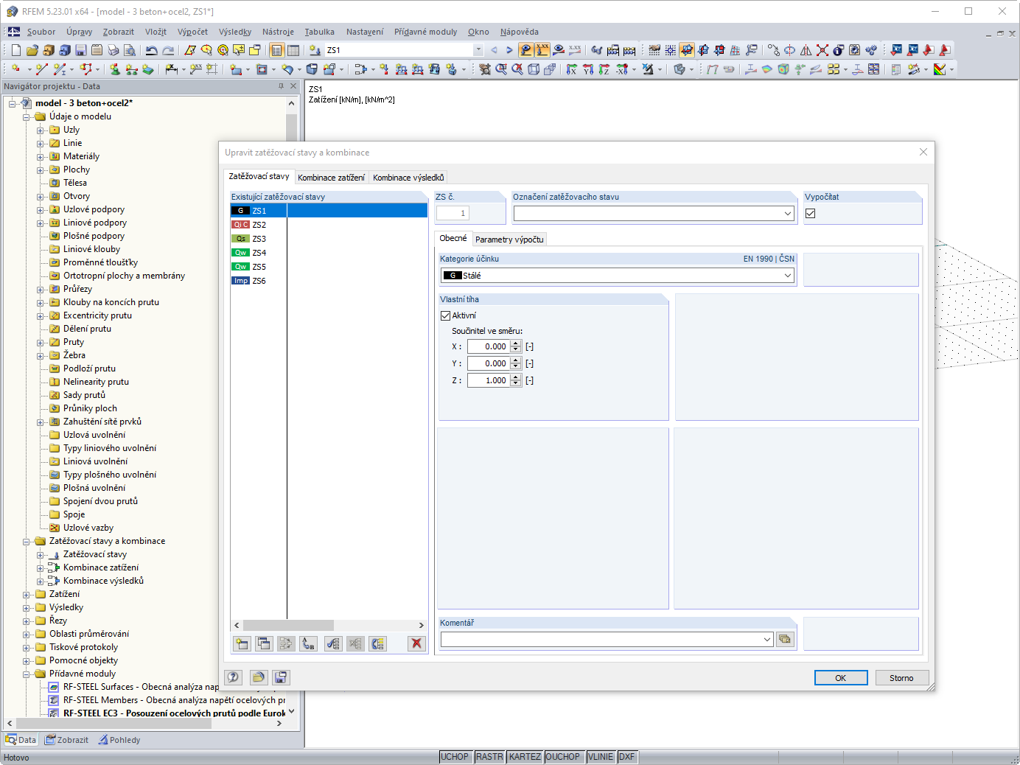Delete the selected load case
Image resolution: width=1020 pixels, height=765 pixels.
[416, 643]
